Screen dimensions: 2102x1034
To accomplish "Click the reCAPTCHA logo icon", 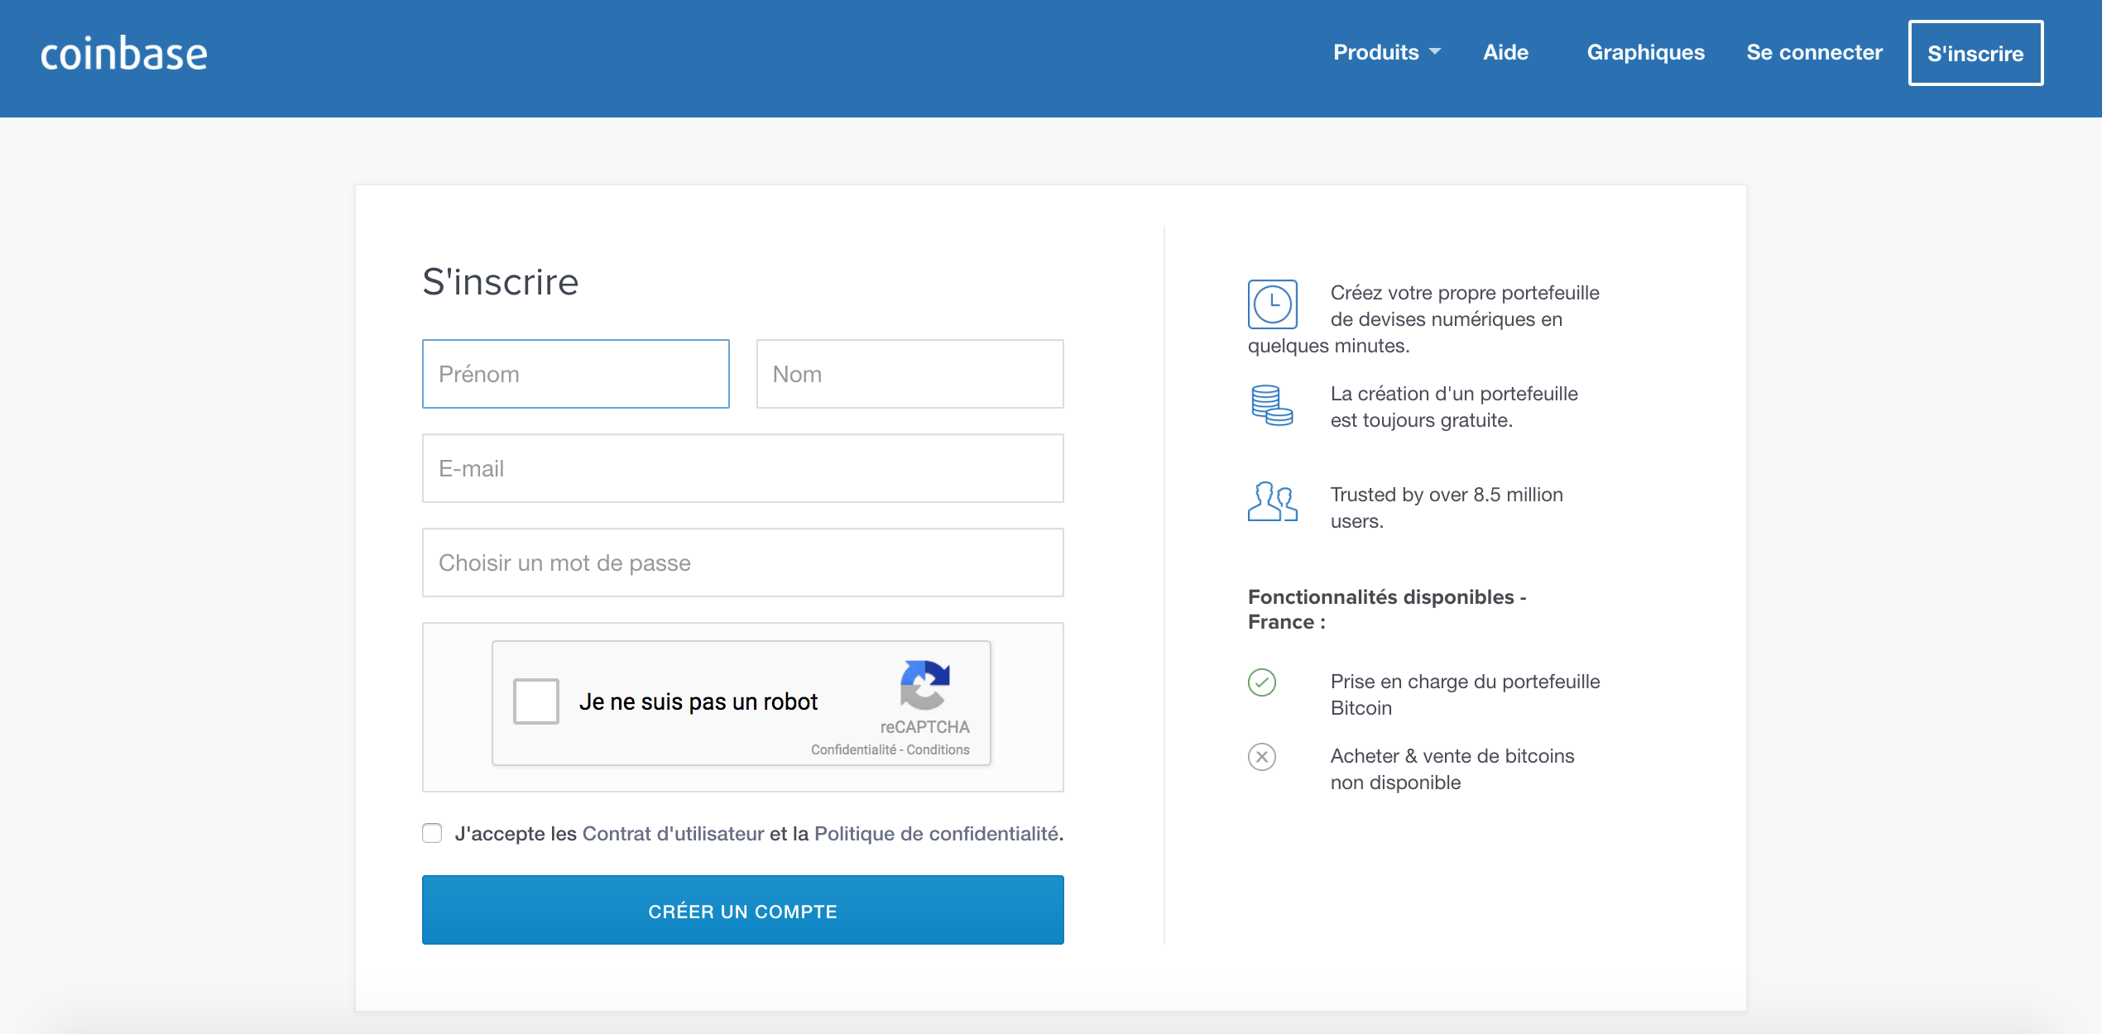I will coord(924,685).
